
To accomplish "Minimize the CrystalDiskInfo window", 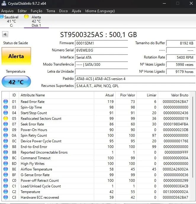I will coord(164,3).
